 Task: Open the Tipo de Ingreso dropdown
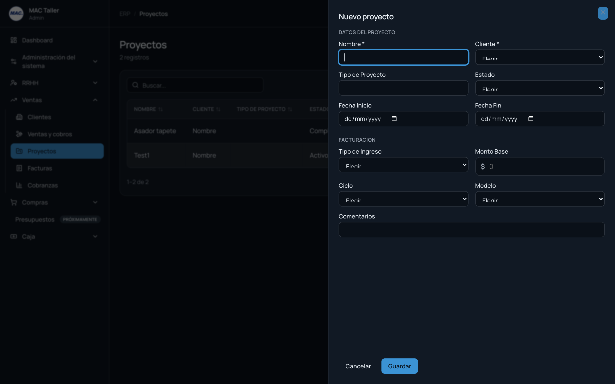coord(403,165)
